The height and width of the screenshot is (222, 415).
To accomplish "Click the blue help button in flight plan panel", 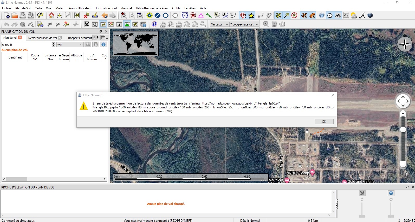I will (103, 45).
